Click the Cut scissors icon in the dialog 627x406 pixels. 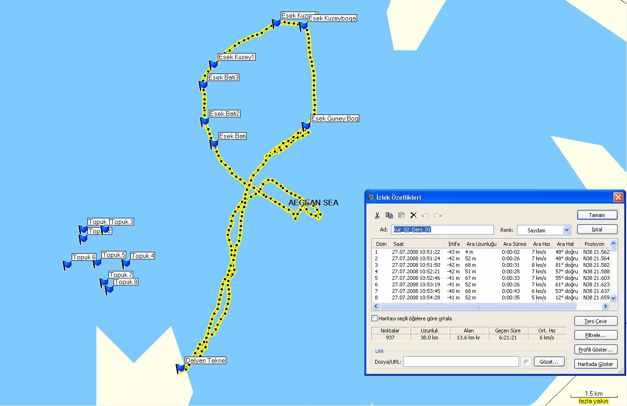[378, 215]
